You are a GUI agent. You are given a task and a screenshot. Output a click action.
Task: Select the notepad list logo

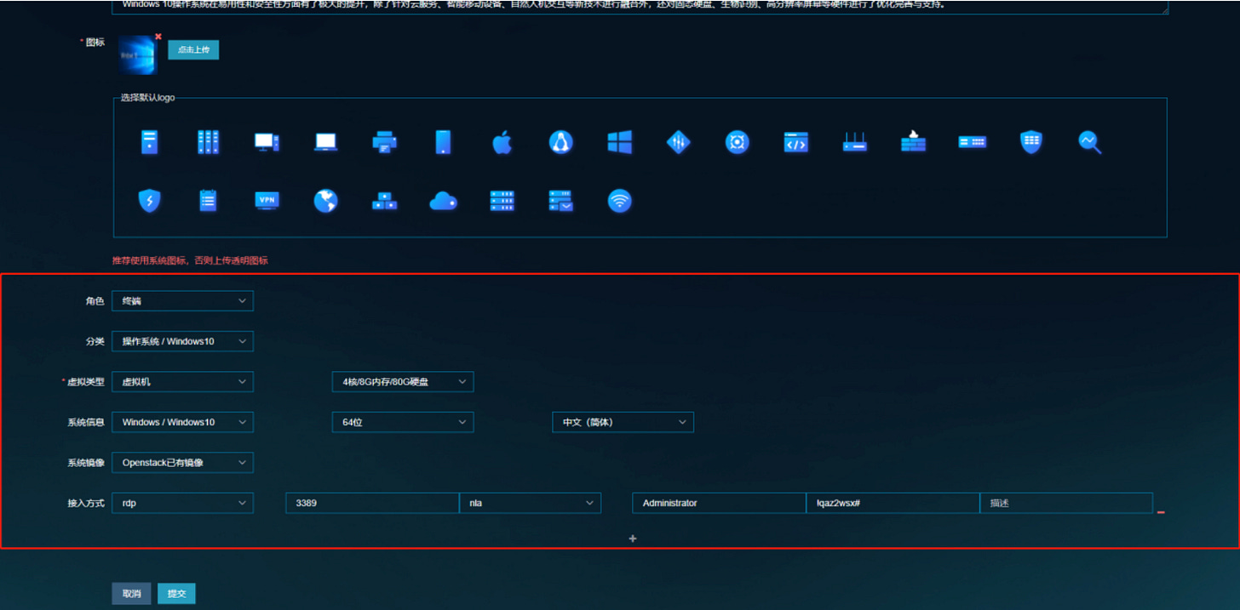[x=208, y=201]
